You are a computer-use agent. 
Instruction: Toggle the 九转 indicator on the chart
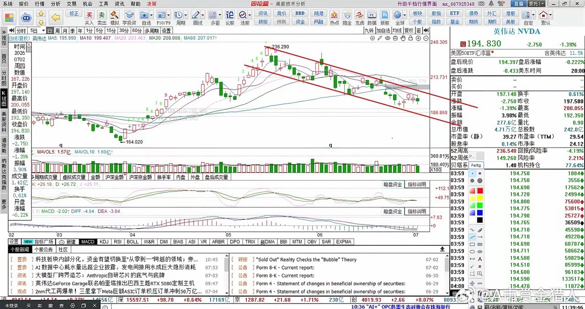(x=369, y=31)
